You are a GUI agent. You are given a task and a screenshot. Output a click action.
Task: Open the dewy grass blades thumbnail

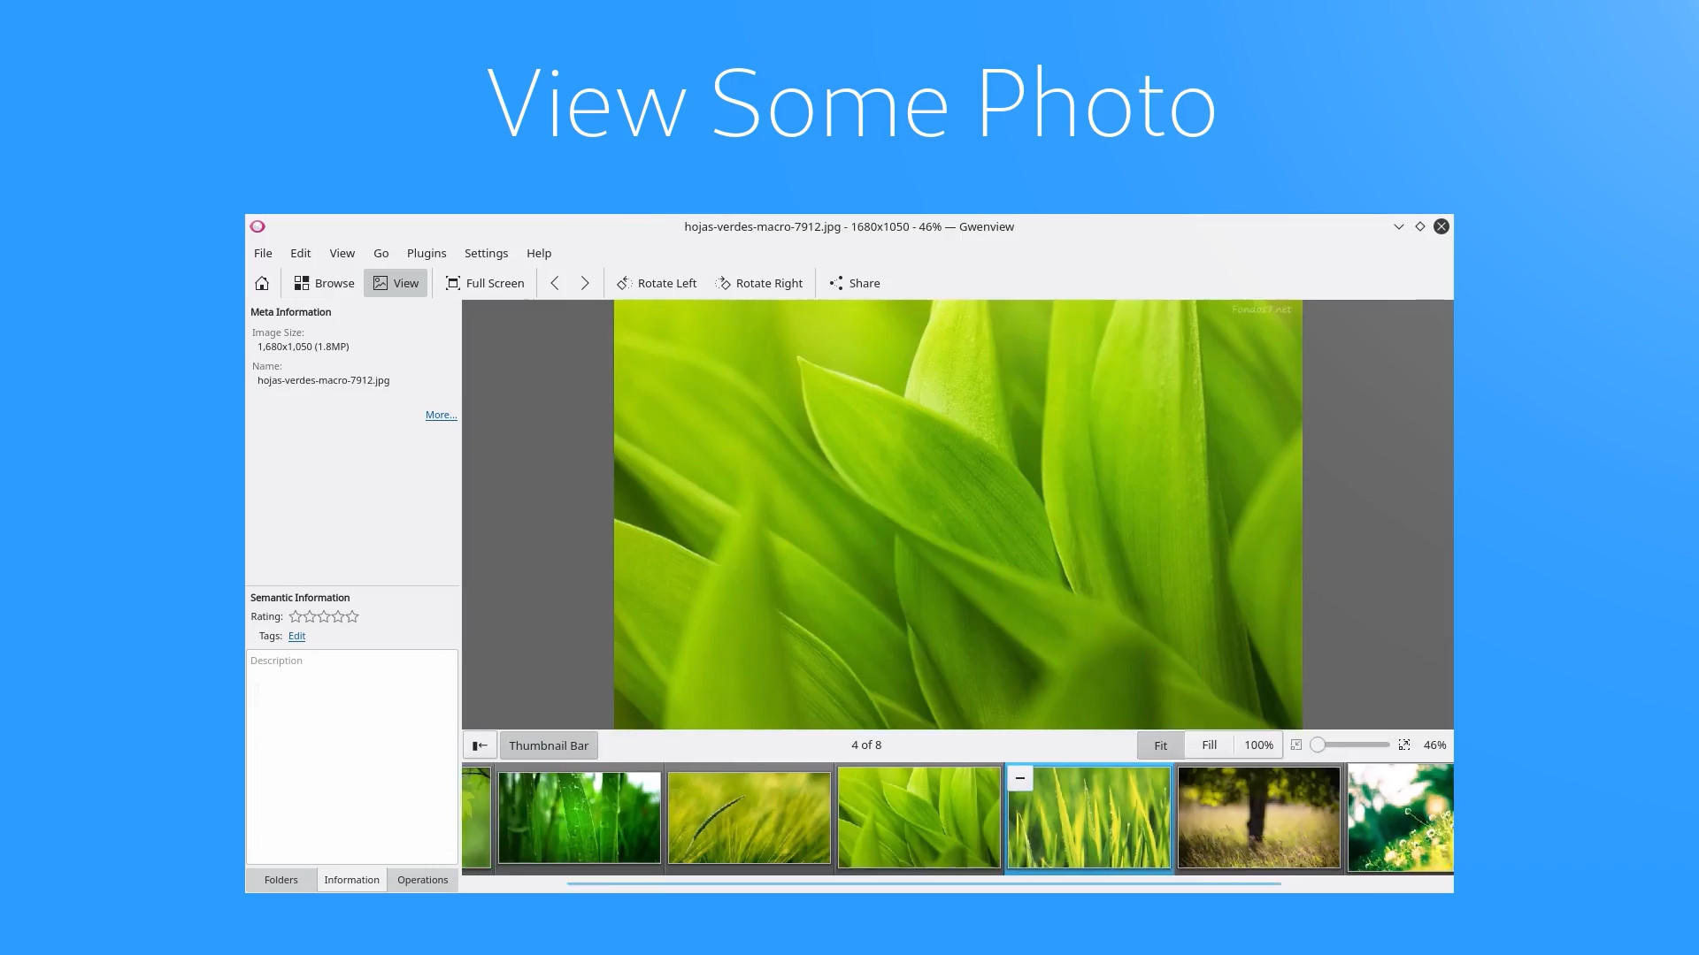(580, 817)
